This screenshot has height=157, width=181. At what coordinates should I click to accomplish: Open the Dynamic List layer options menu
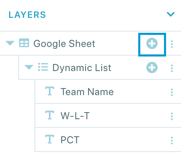[x=172, y=68]
